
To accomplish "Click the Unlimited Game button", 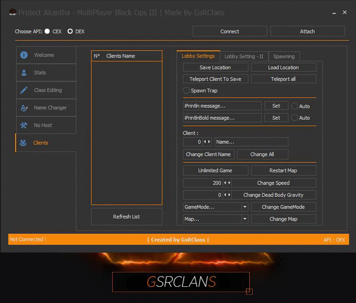I will tap(215, 171).
